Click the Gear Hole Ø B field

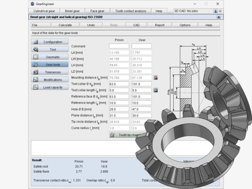(x=141, y=109)
